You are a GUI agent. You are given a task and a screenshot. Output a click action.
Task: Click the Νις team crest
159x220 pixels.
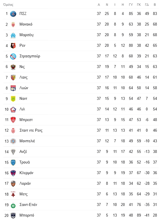click(x=13, y=67)
